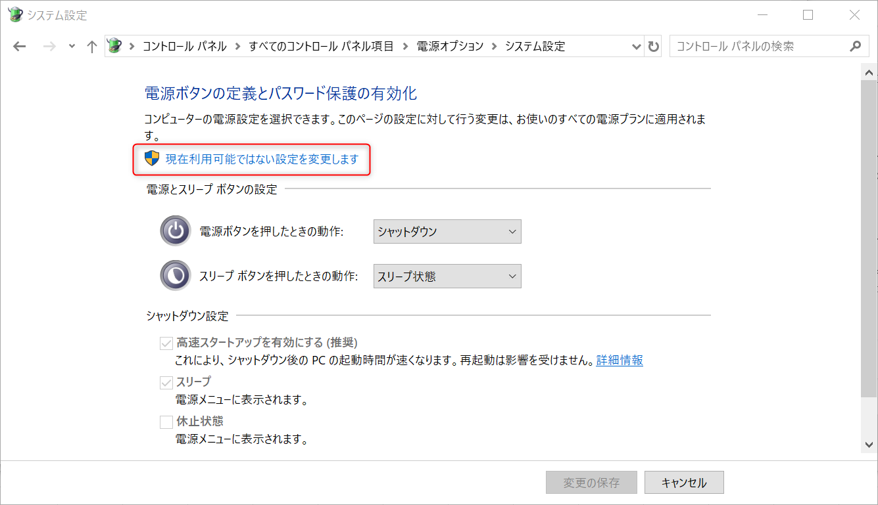Minimize the システム設定 window
Image resolution: width=878 pixels, height=505 pixels.
click(x=762, y=14)
